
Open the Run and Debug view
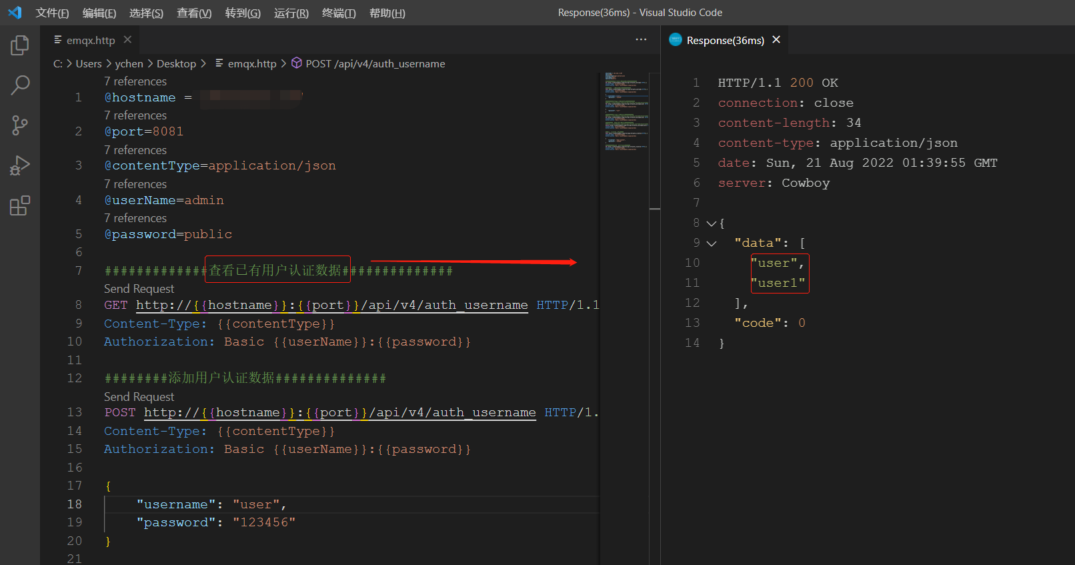tap(20, 165)
